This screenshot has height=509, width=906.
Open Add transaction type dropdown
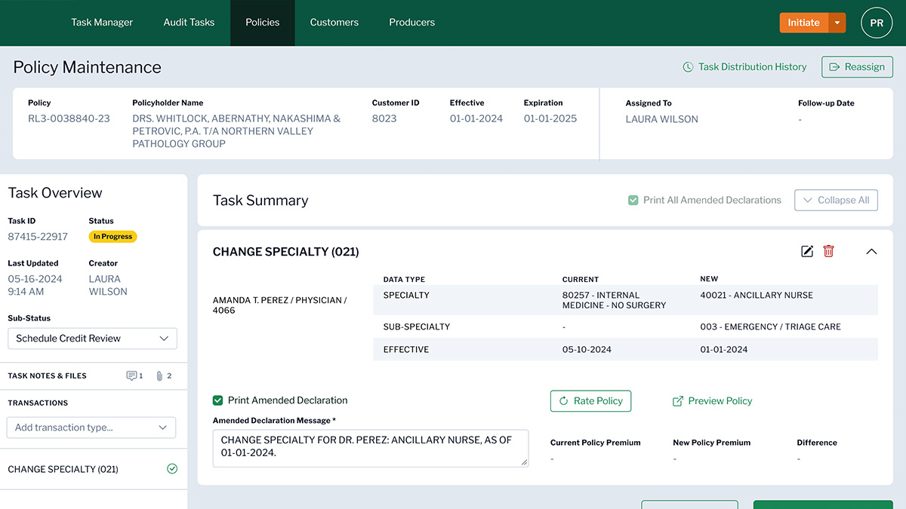[x=91, y=428]
